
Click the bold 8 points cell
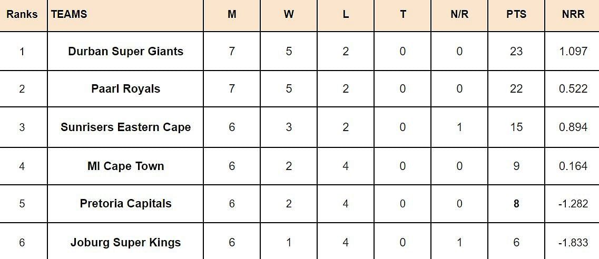pos(516,203)
